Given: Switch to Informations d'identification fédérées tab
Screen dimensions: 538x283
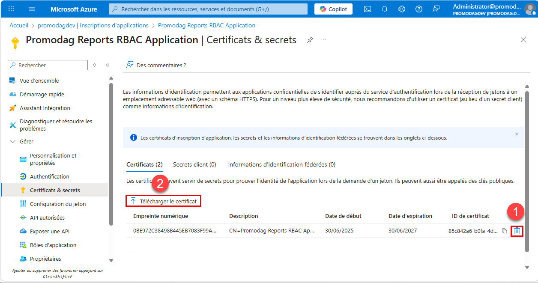Looking at the screenshot, I should [x=281, y=164].
